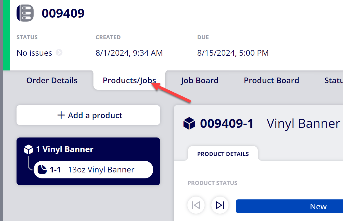Click the Add a product button
The width and height of the screenshot is (343, 221).
point(88,115)
